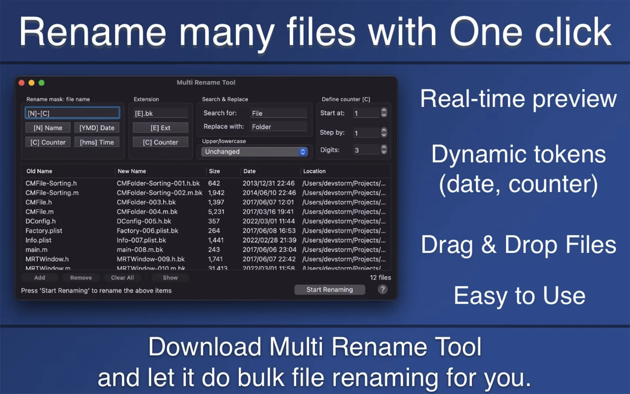
Task: Open the Upper/lowercase Unchanged dropdown
Action: [254, 152]
